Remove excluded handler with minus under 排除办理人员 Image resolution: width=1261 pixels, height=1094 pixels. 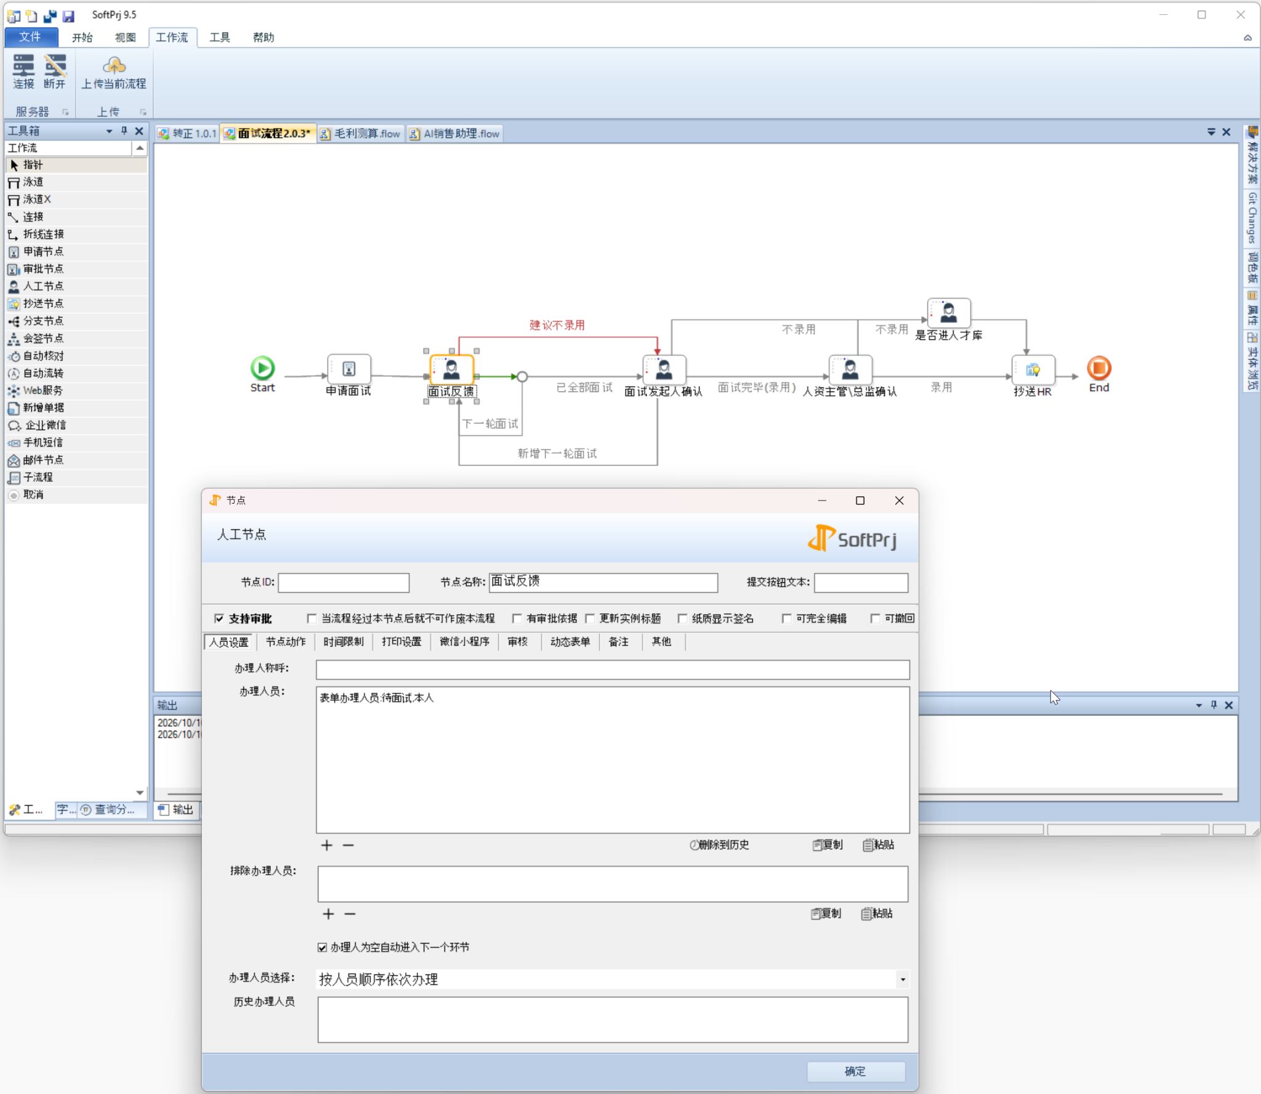coord(350,914)
